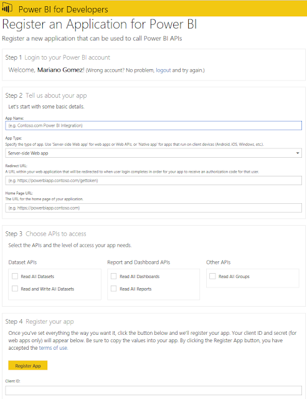Screen dimensions: 307x399
Task: Follow the logout link
Action: [163, 70]
